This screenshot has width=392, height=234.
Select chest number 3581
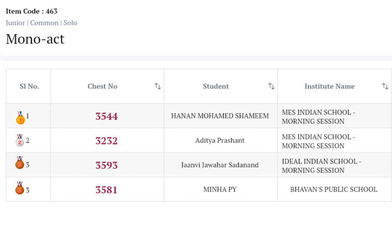(x=106, y=190)
